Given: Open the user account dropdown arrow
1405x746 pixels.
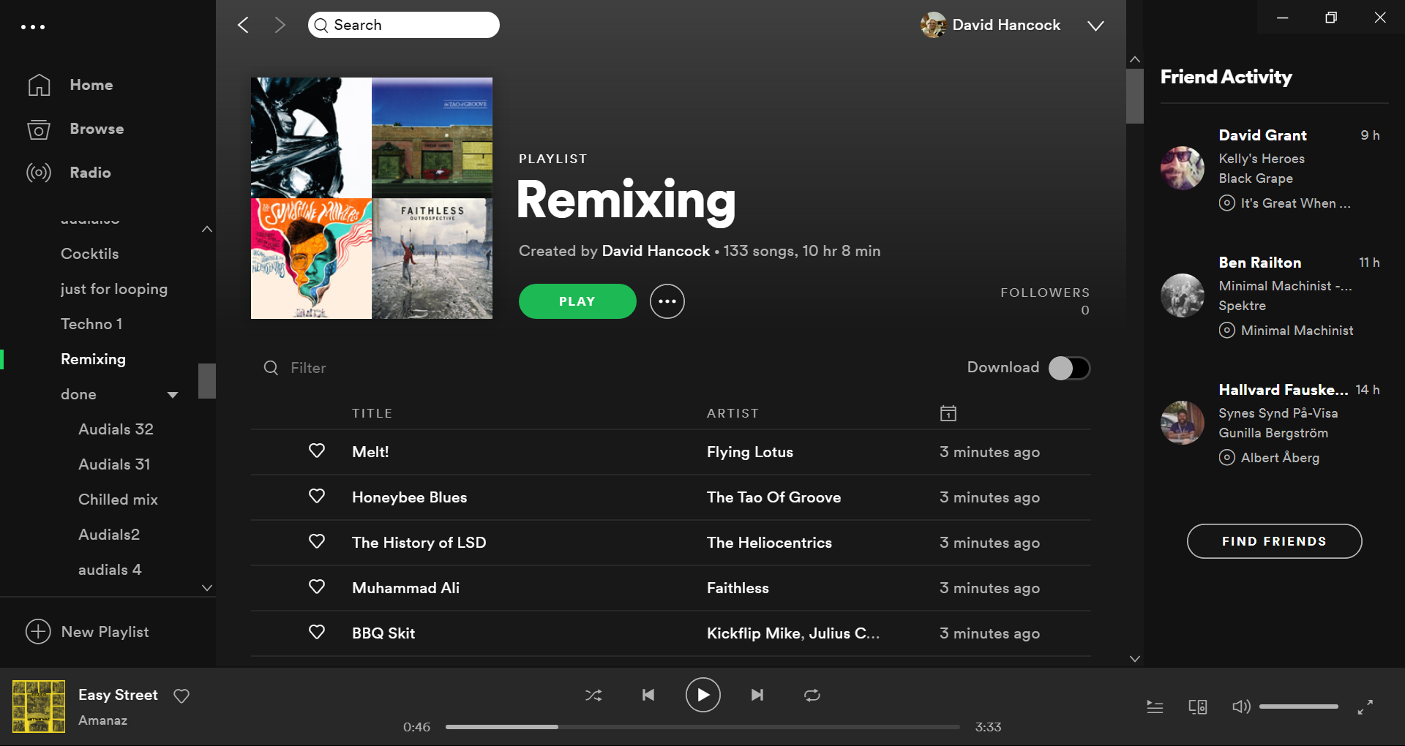Looking at the screenshot, I should 1095,26.
